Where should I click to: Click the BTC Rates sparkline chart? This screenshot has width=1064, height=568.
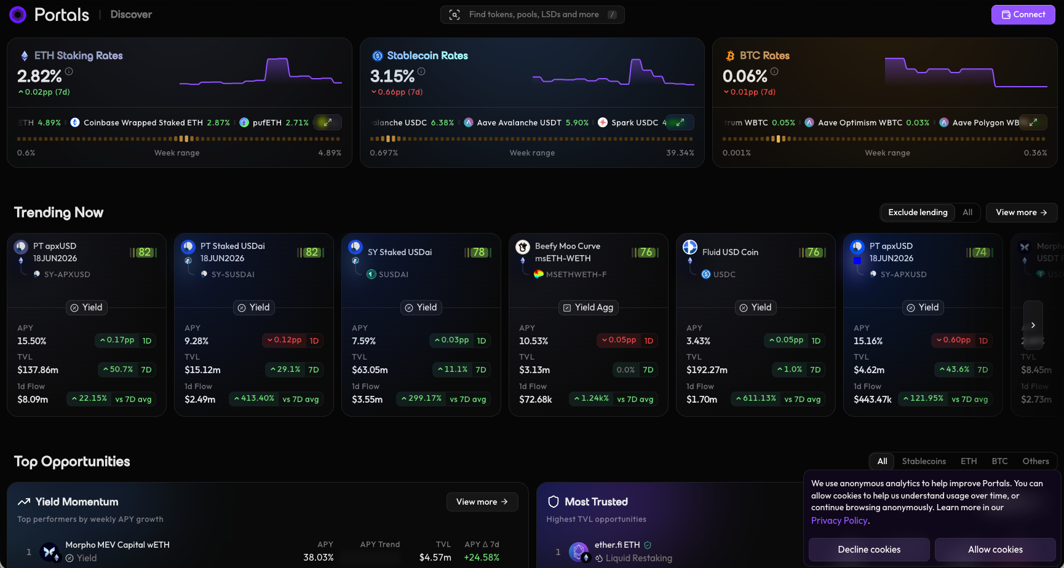tap(966, 72)
